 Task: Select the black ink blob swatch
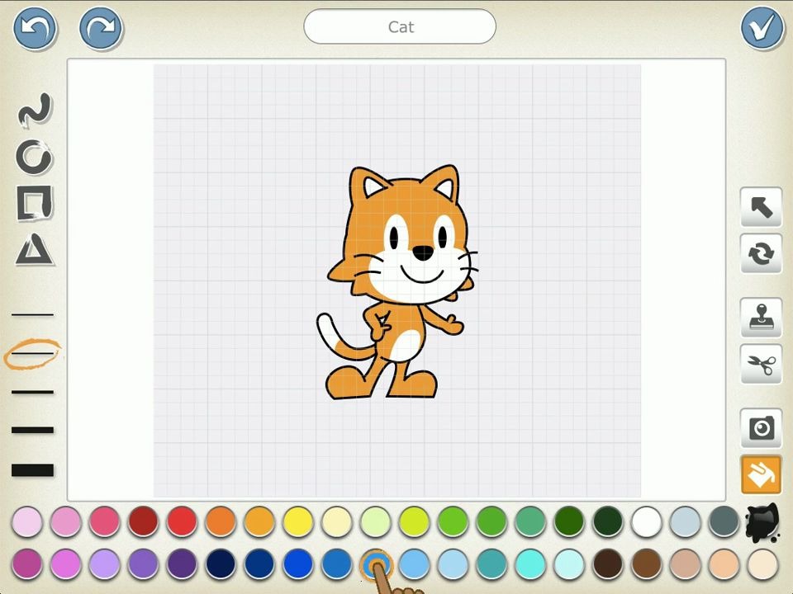click(761, 522)
